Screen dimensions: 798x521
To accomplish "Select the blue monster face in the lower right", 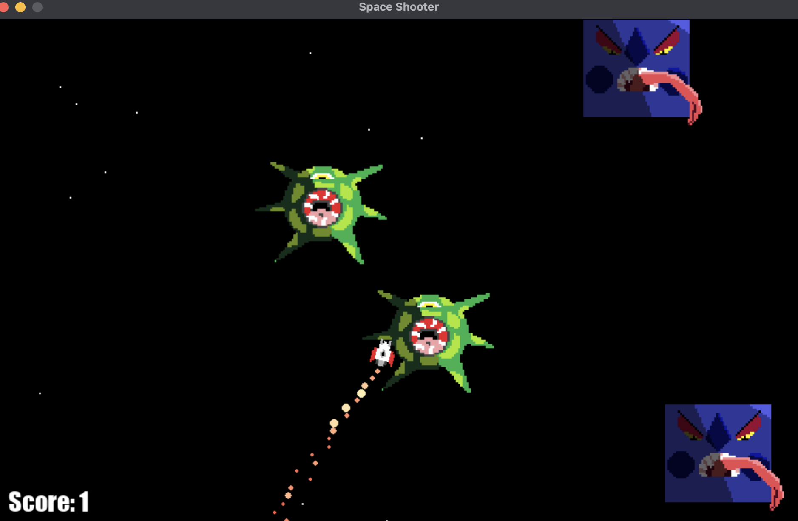I will pos(724,457).
